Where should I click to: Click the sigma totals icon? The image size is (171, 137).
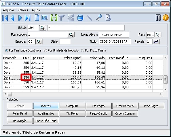pyautogui.click(x=71, y=18)
